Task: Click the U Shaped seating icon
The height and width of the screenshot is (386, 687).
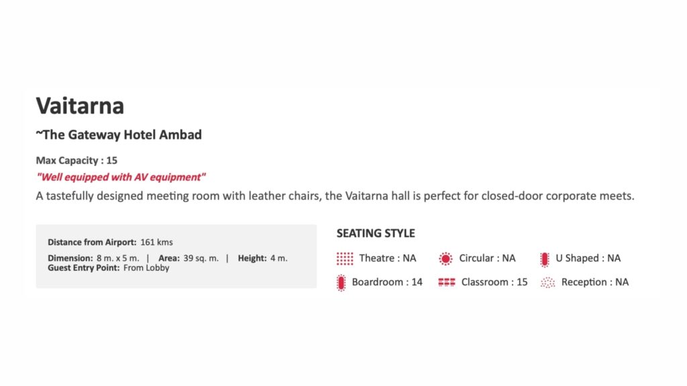Action: (x=545, y=259)
